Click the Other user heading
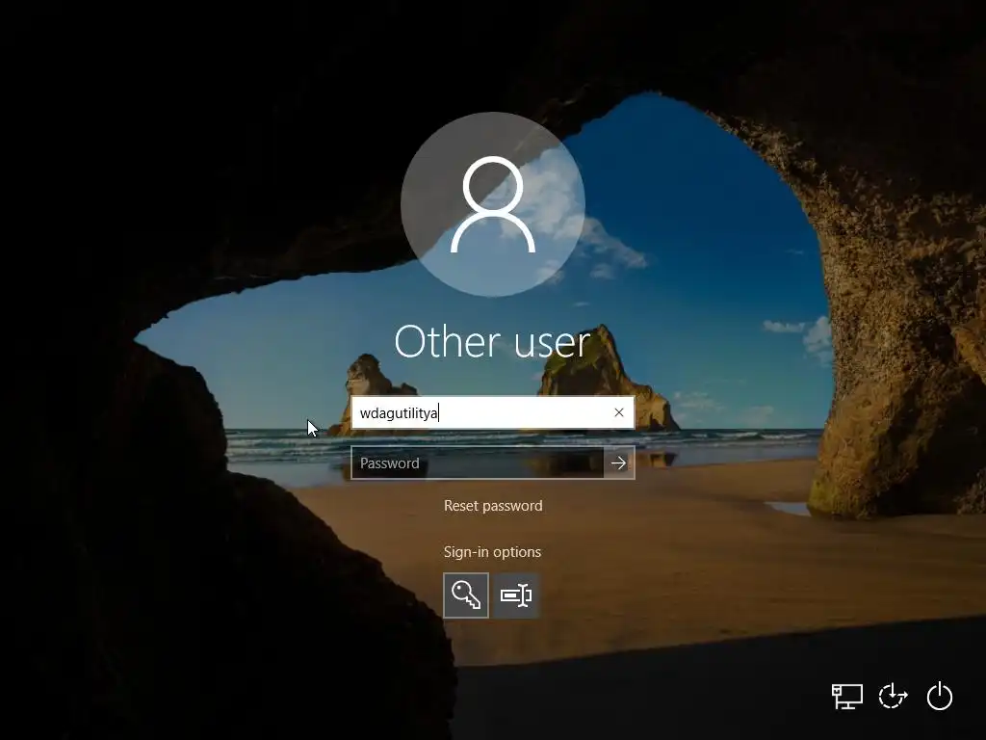The image size is (986, 740). [x=492, y=342]
